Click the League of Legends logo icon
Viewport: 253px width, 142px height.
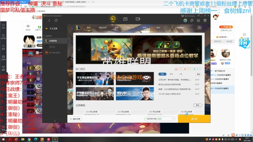pos(78,28)
